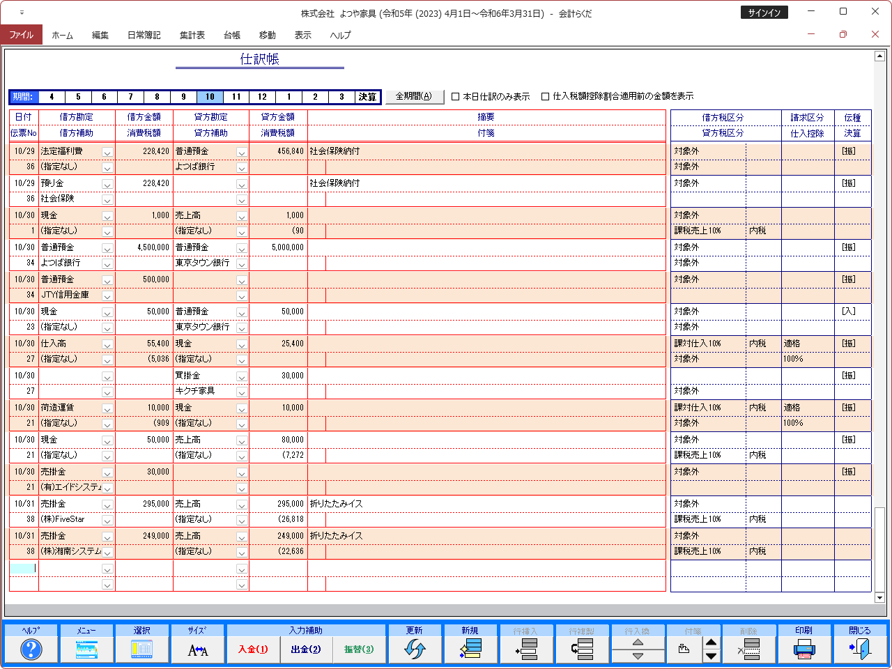
Task: Open the 集計表 menu
Action: click(192, 35)
